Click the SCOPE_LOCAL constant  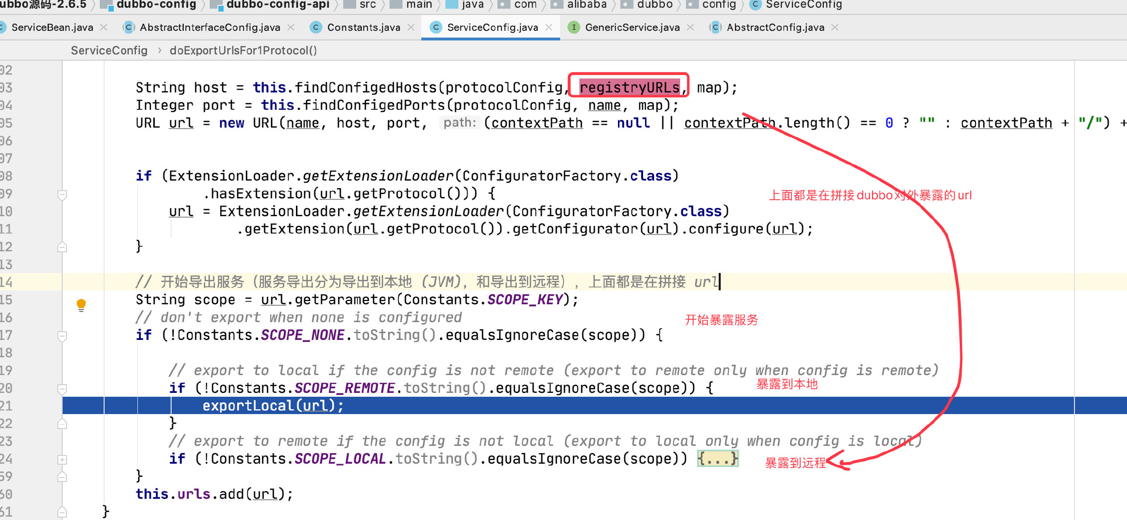pos(340,459)
